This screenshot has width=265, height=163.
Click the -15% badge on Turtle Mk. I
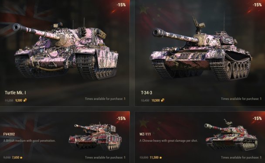point(121,5)
